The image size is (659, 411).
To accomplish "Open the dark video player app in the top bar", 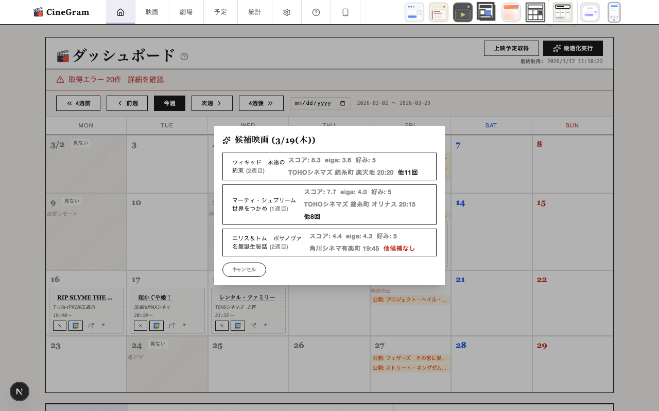I will [x=462, y=12].
